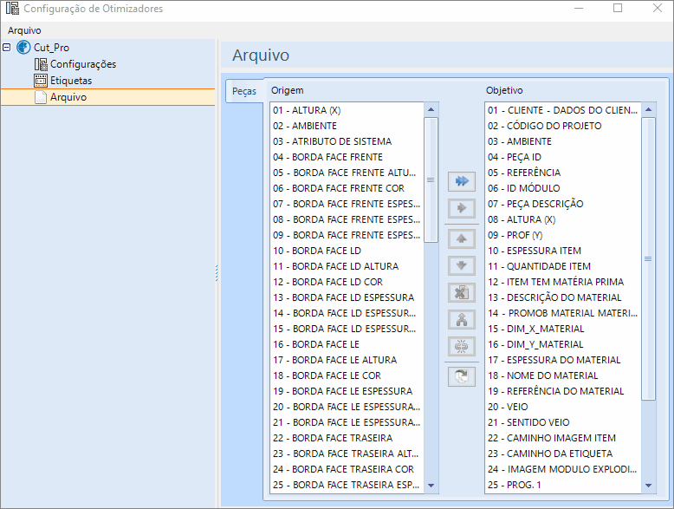This screenshot has width=674, height=509.
Task: Select '02 - CÓDIGO DO PROJETO' in Objetivo
Action: [563, 126]
